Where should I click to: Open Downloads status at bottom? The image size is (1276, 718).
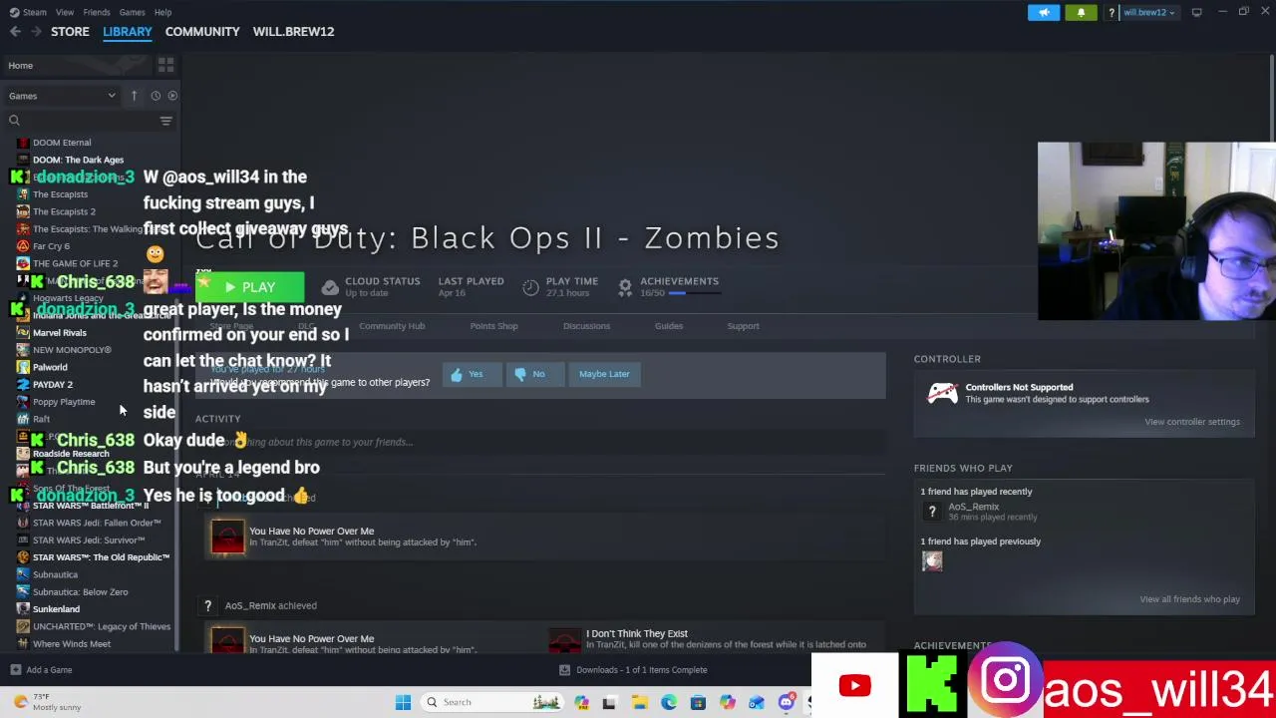(x=633, y=670)
